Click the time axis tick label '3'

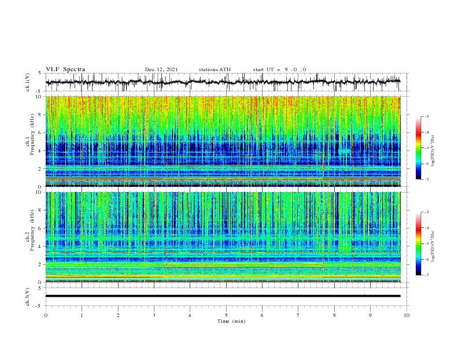pyautogui.click(x=154, y=315)
